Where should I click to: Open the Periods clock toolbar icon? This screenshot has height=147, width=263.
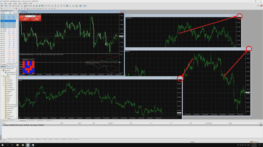[80, 6]
